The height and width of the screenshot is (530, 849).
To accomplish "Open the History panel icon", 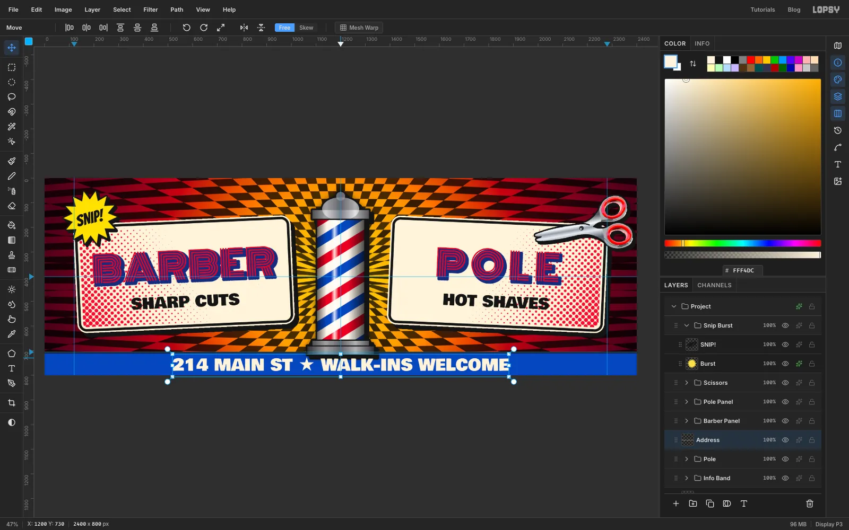I will [838, 130].
